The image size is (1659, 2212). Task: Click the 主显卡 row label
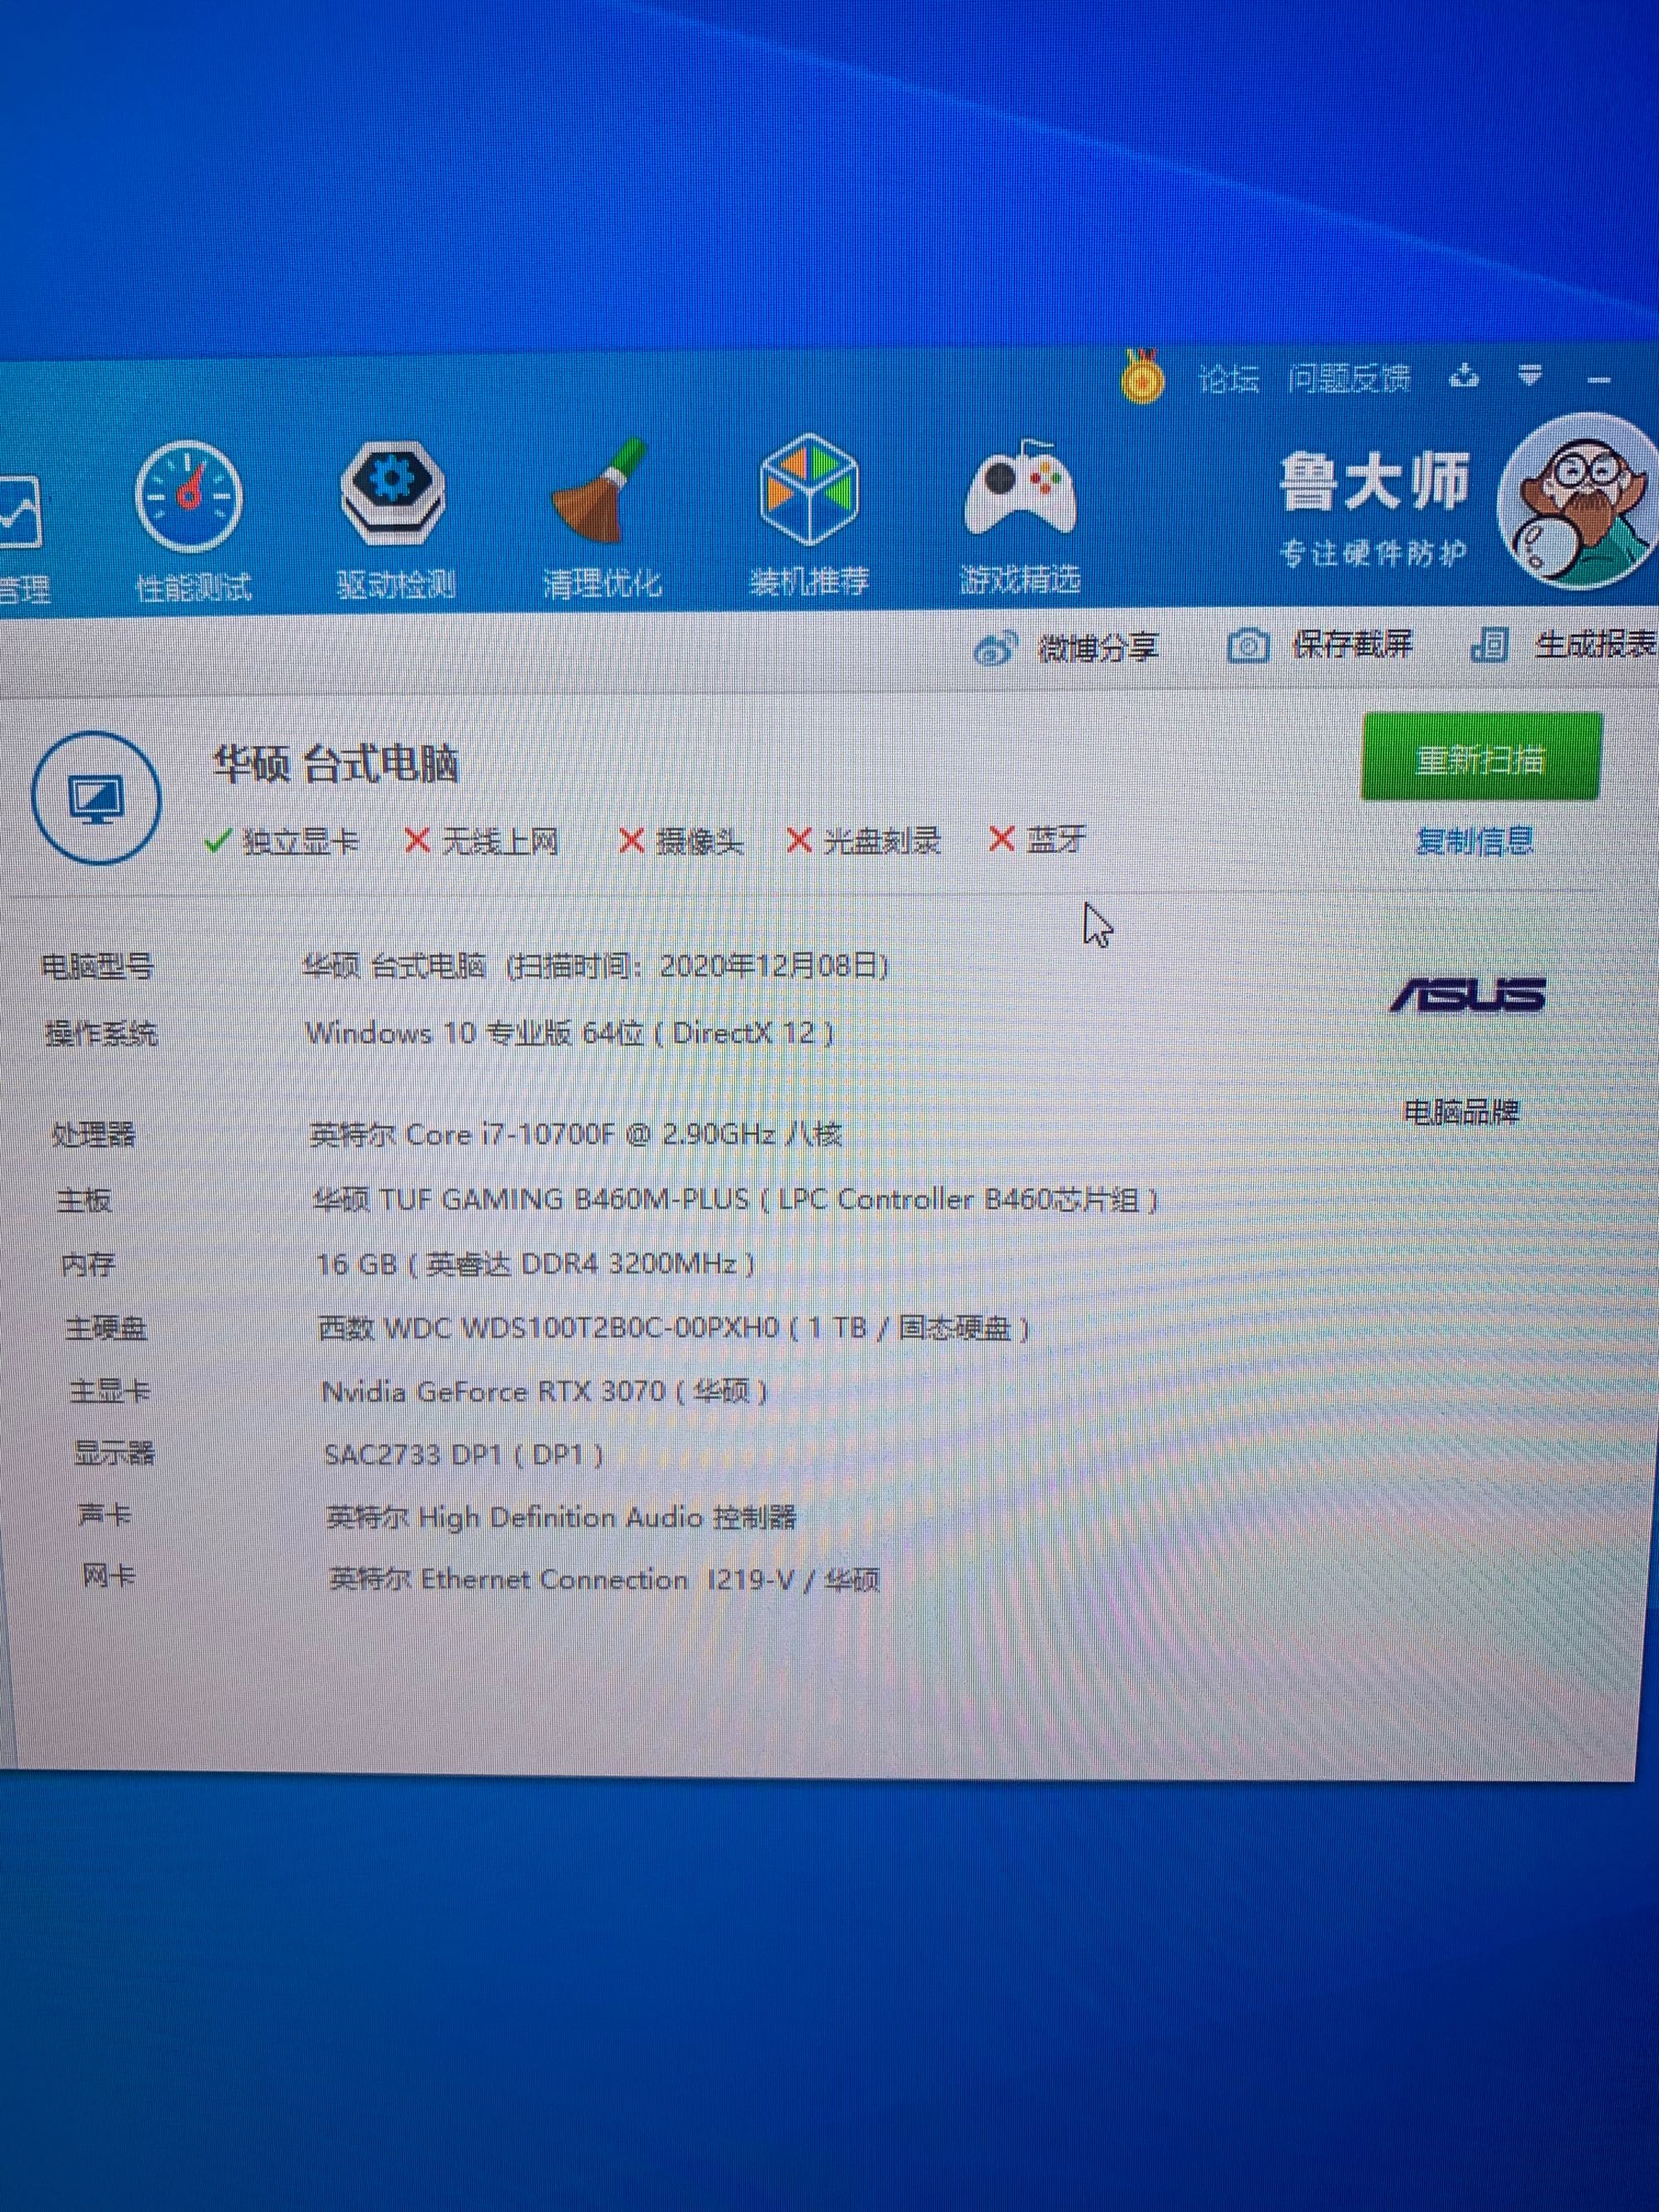110,1391
